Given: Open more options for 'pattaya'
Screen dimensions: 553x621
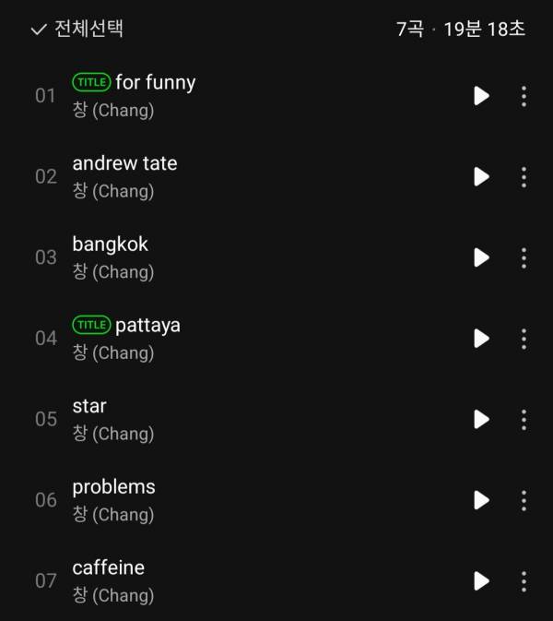Looking at the screenshot, I should 524,338.
